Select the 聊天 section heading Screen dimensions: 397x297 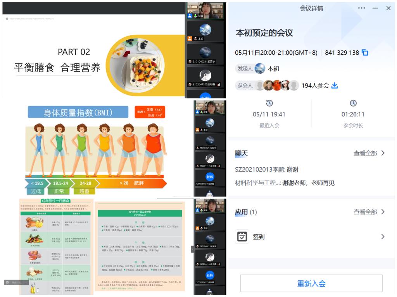[x=241, y=153]
